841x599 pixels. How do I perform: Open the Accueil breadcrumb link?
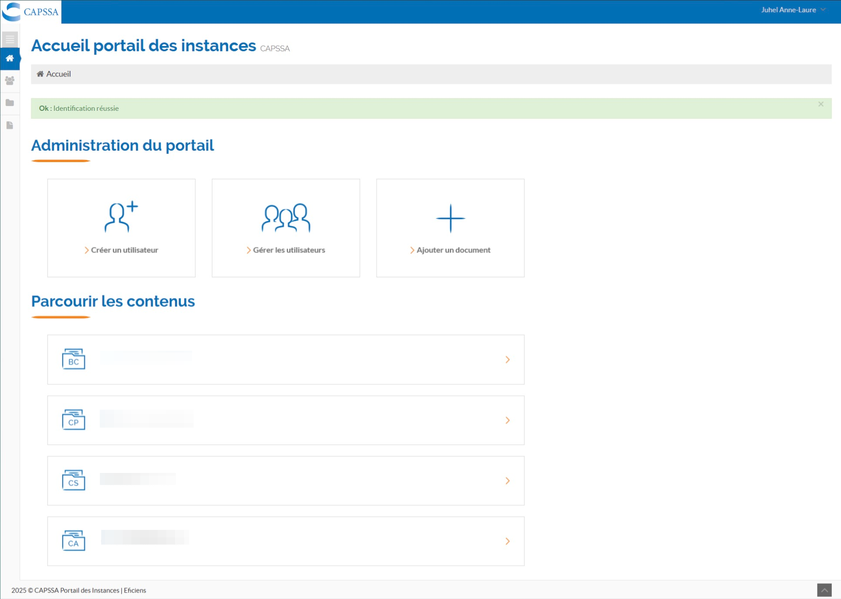[58, 74]
